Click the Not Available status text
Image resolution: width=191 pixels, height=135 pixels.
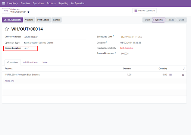tap(127, 48)
